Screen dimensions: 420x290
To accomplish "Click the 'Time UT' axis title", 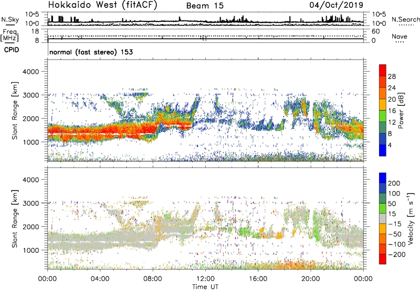I will point(205,287).
